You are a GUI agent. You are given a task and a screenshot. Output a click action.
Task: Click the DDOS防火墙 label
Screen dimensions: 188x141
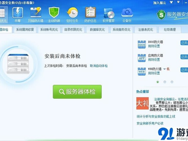155,42
